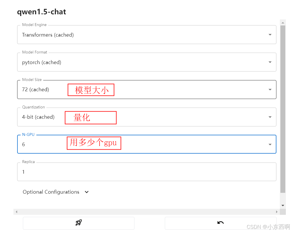Click into the Replica input field

point(147,172)
